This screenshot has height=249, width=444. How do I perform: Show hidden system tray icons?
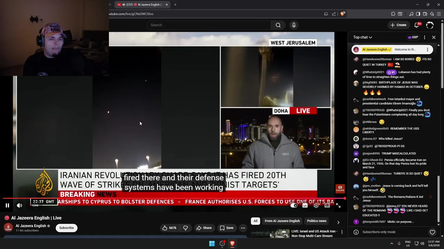(392, 243)
